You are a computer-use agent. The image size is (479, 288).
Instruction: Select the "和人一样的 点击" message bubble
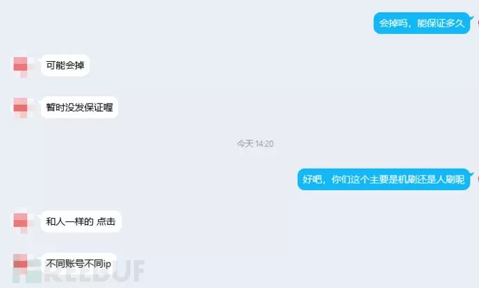pyautogui.click(x=81, y=221)
